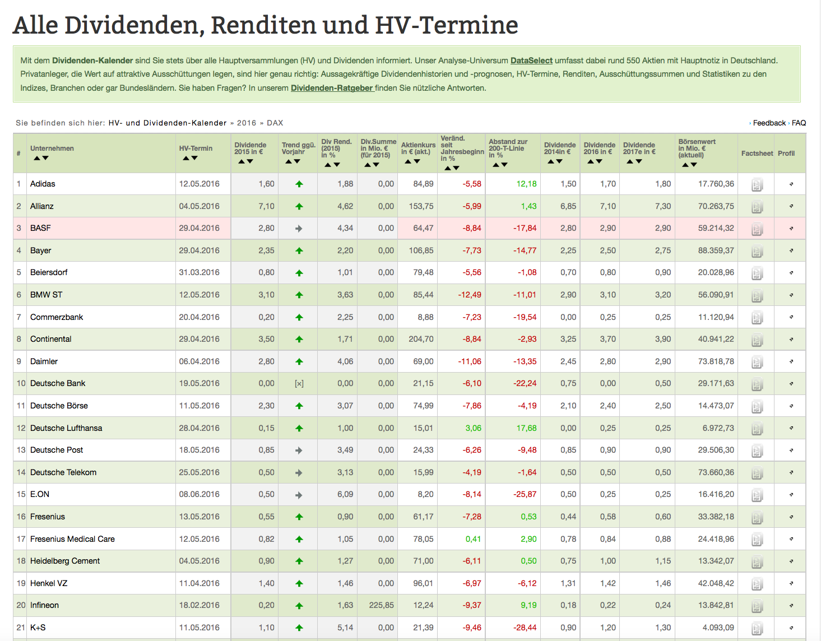Sort descending by Veränd. seit Jahresbeginn column

click(456, 168)
